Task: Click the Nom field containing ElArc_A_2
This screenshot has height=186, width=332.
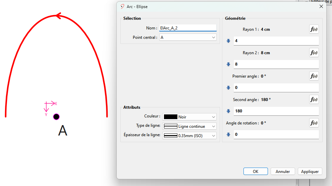Action: (x=187, y=28)
